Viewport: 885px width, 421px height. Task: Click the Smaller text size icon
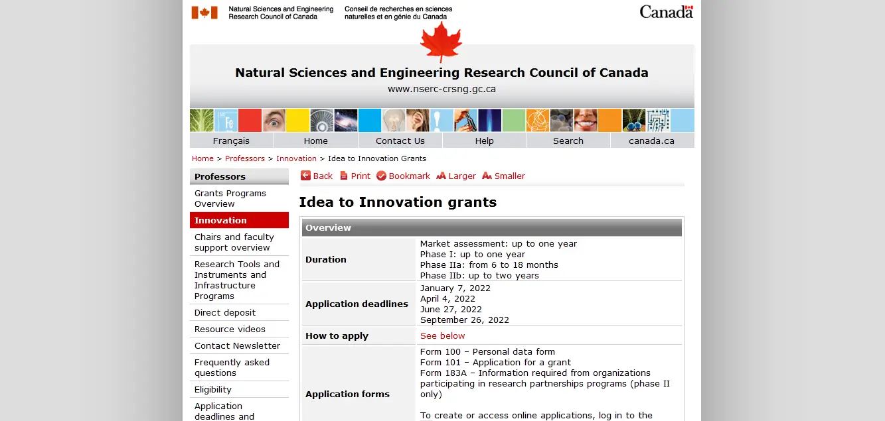coord(487,176)
